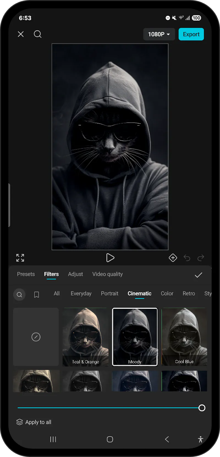Tap Android back navigation arrow
The image size is (220, 457).
point(167,439)
